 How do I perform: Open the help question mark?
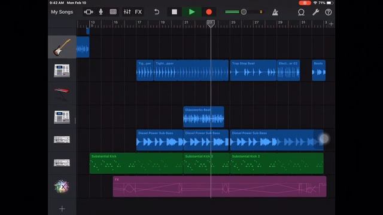[329, 12]
